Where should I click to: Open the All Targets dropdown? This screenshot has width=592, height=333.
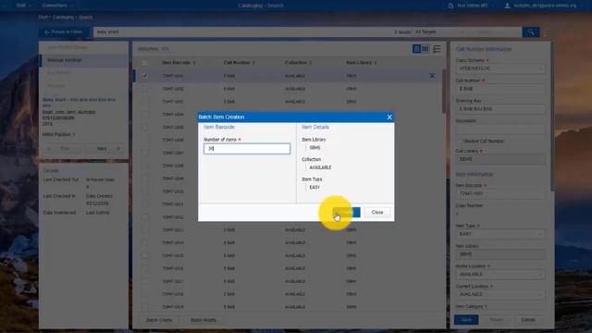coord(440,32)
